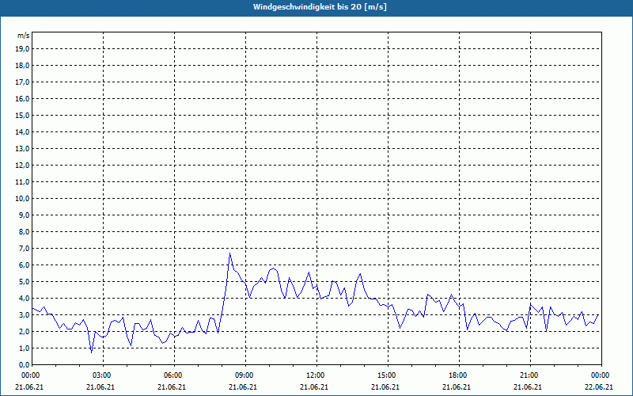This screenshot has height=396, width=633.
Task: Click the '06:00' time label
Action: point(172,375)
